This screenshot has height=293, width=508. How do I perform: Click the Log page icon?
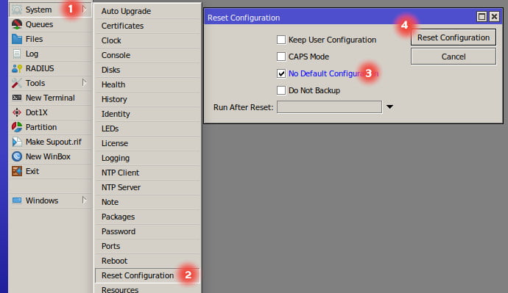(x=17, y=54)
